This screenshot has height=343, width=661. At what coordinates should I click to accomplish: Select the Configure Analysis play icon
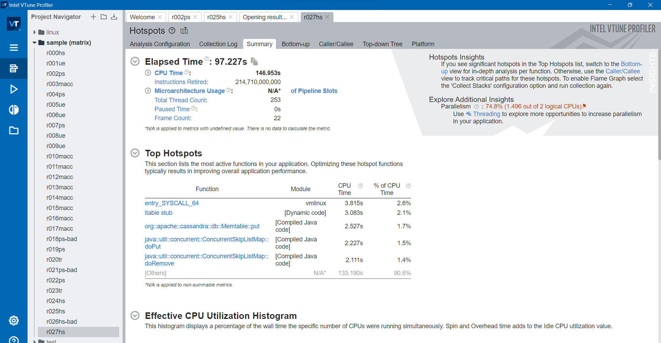[x=14, y=89]
